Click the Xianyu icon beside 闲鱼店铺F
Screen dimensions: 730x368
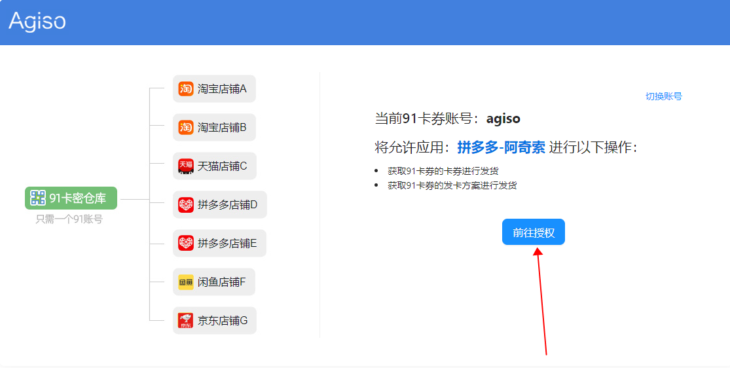pos(186,282)
